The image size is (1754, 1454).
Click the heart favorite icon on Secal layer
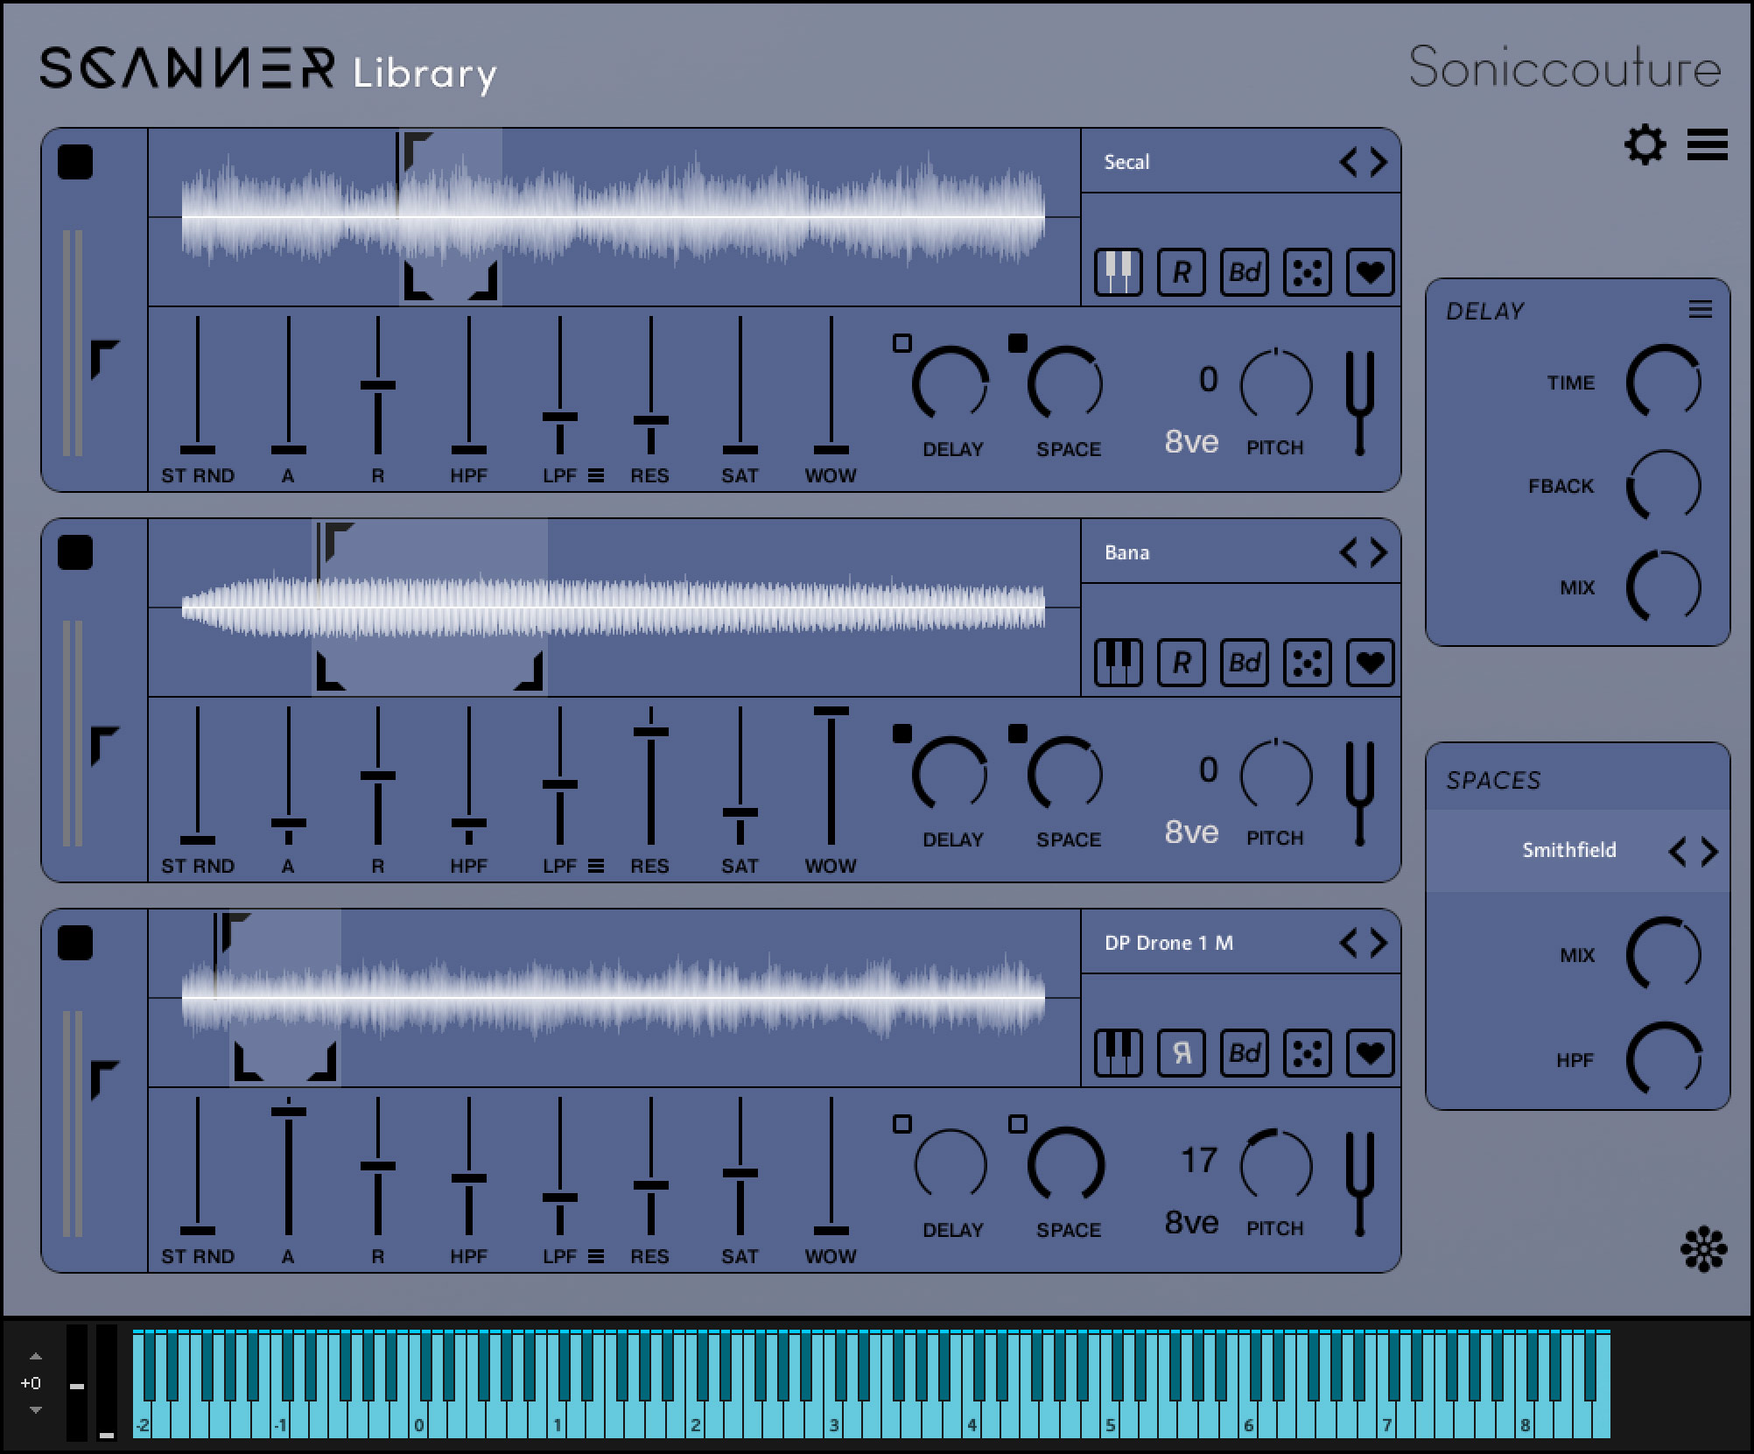[x=1371, y=272]
